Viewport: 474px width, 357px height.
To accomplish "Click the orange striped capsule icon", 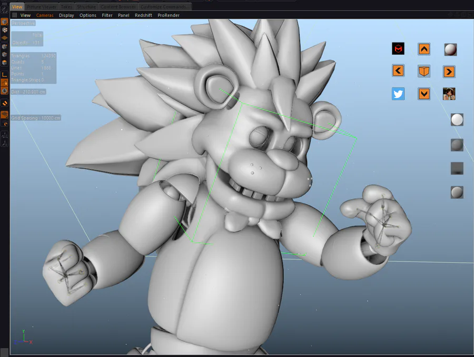I will click(5, 103).
